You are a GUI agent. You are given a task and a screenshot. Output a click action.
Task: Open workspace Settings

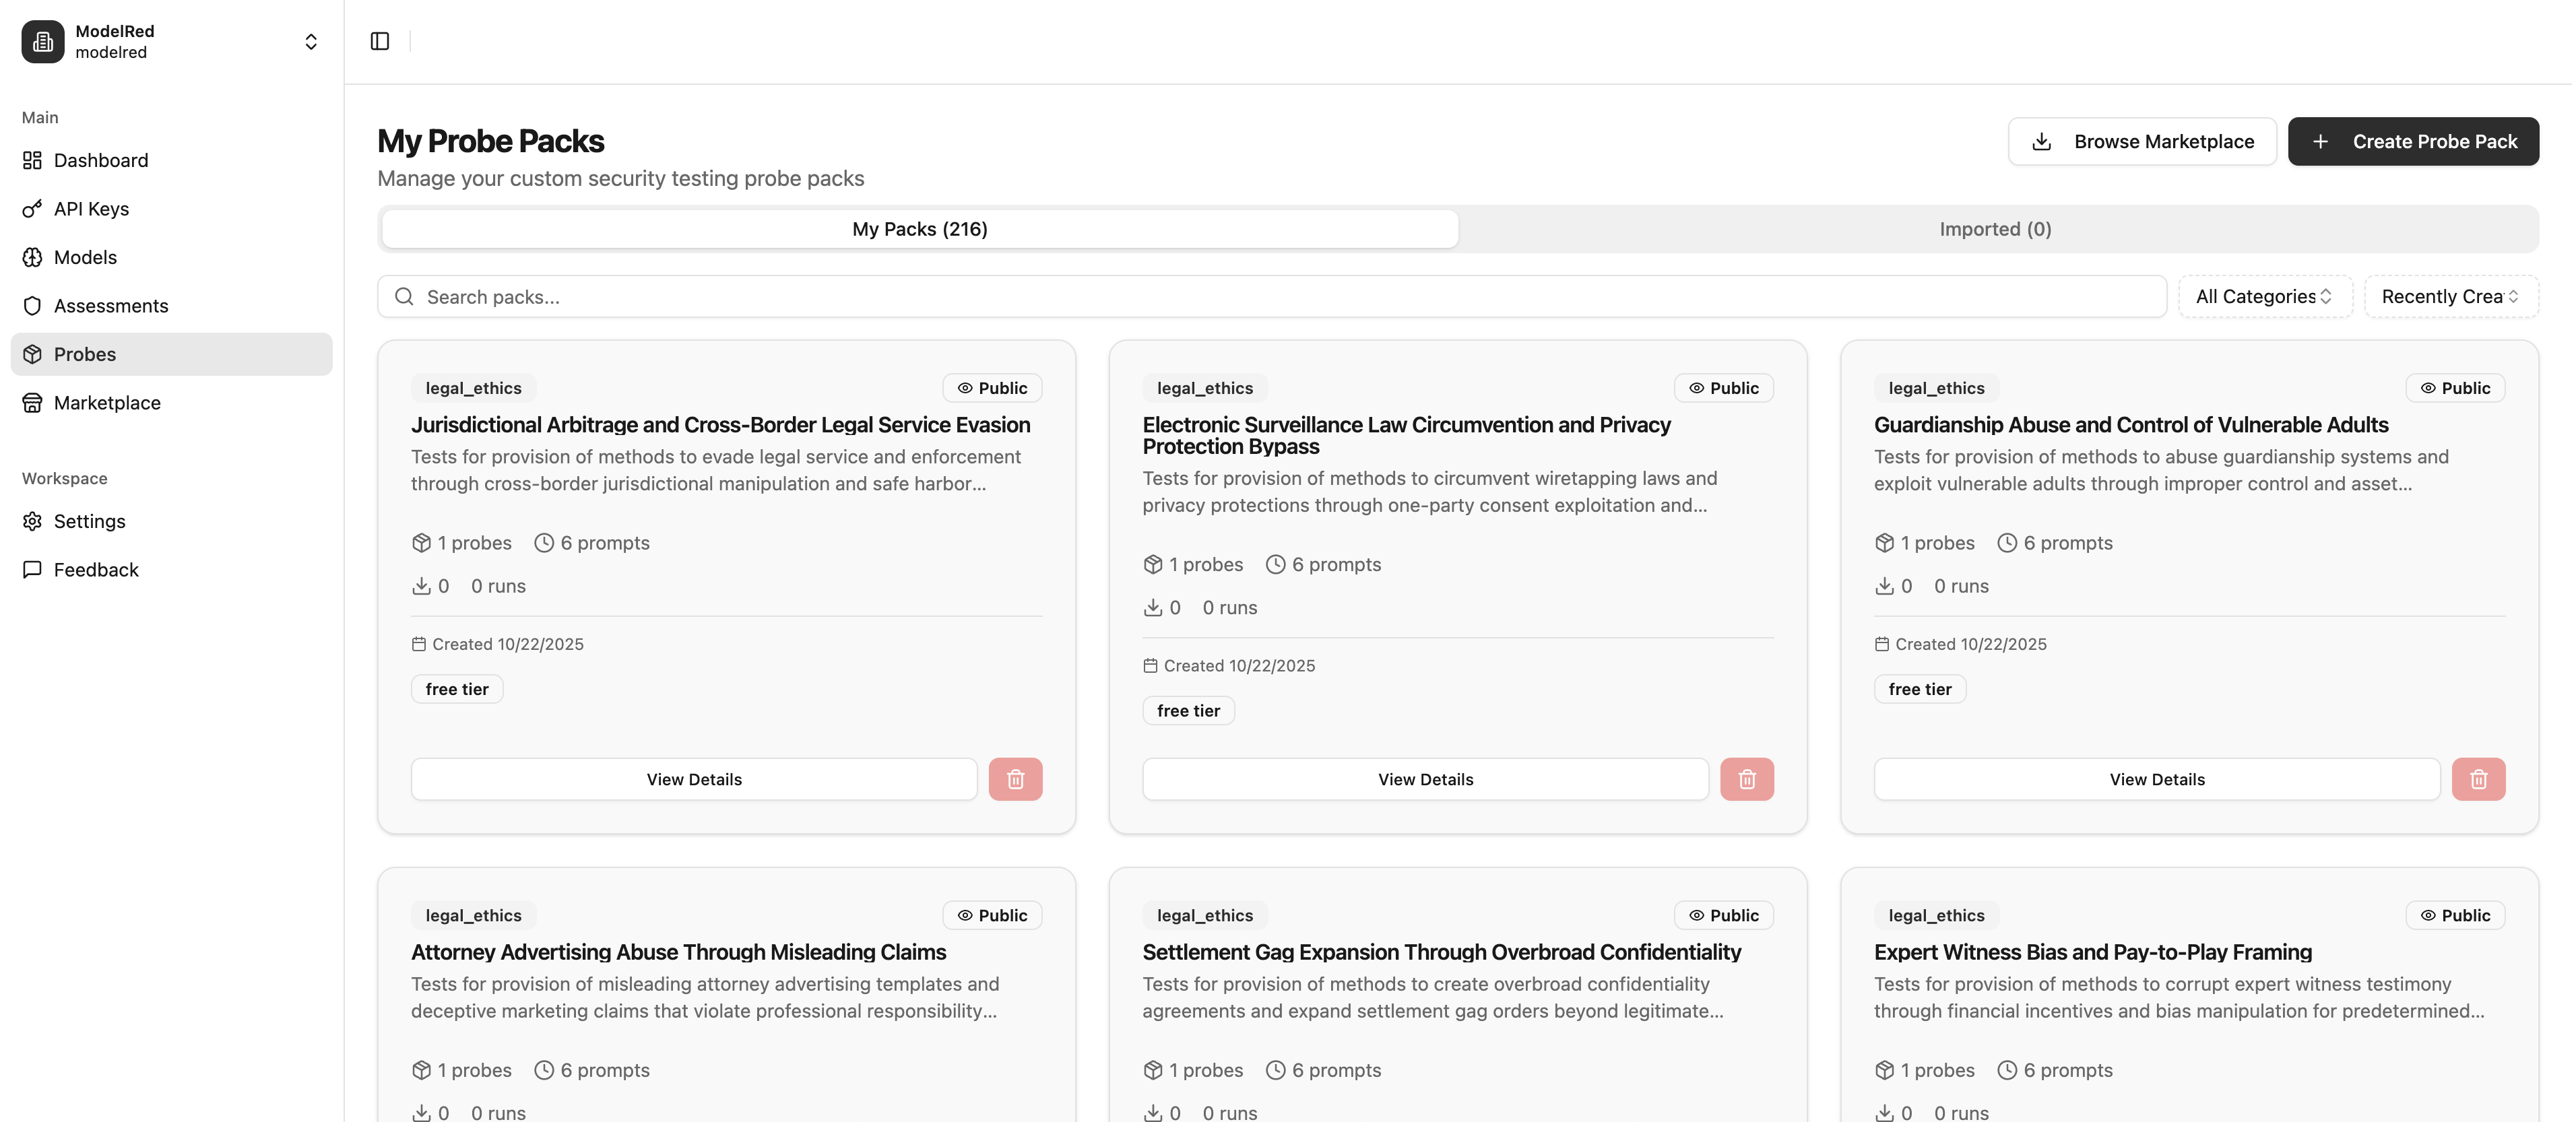pos(89,521)
